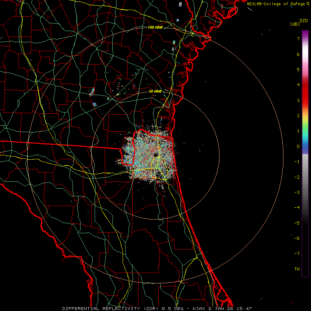
Task: Click the black radar site dot at KJAX
Action: [155, 155]
